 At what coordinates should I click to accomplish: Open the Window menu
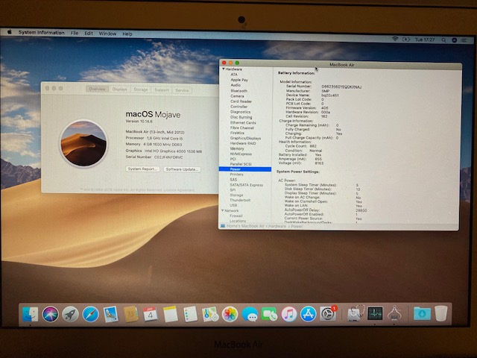[107, 34]
